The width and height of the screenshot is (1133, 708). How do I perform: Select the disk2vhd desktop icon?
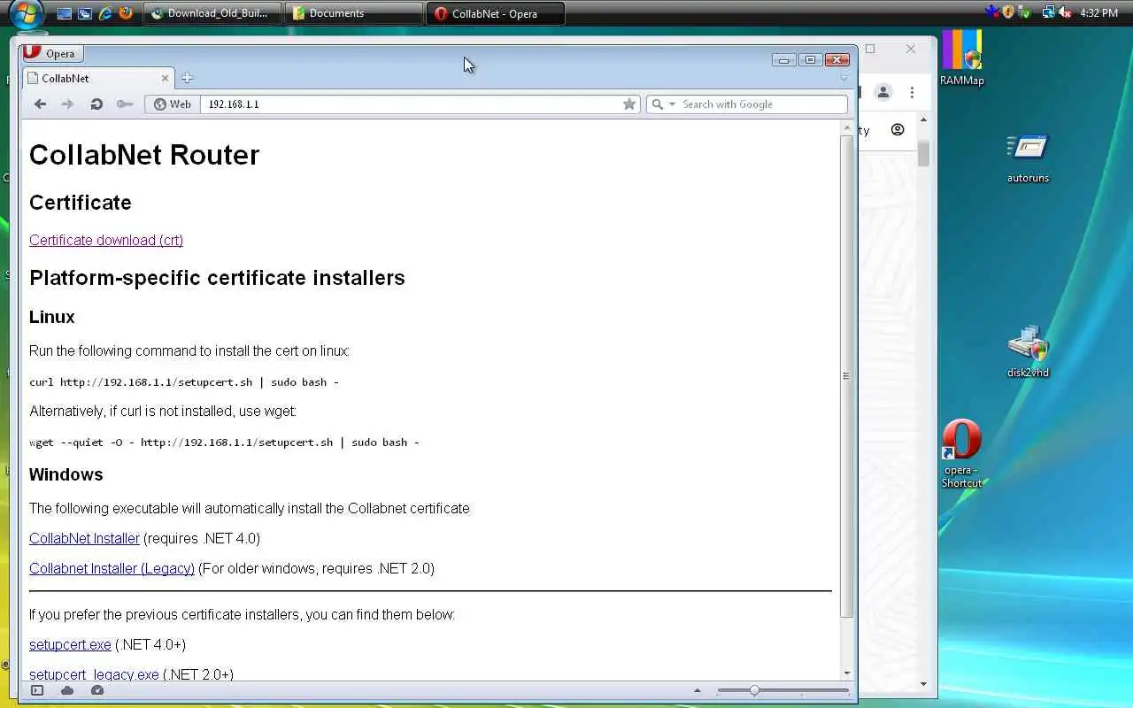(x=1028, y=351)
